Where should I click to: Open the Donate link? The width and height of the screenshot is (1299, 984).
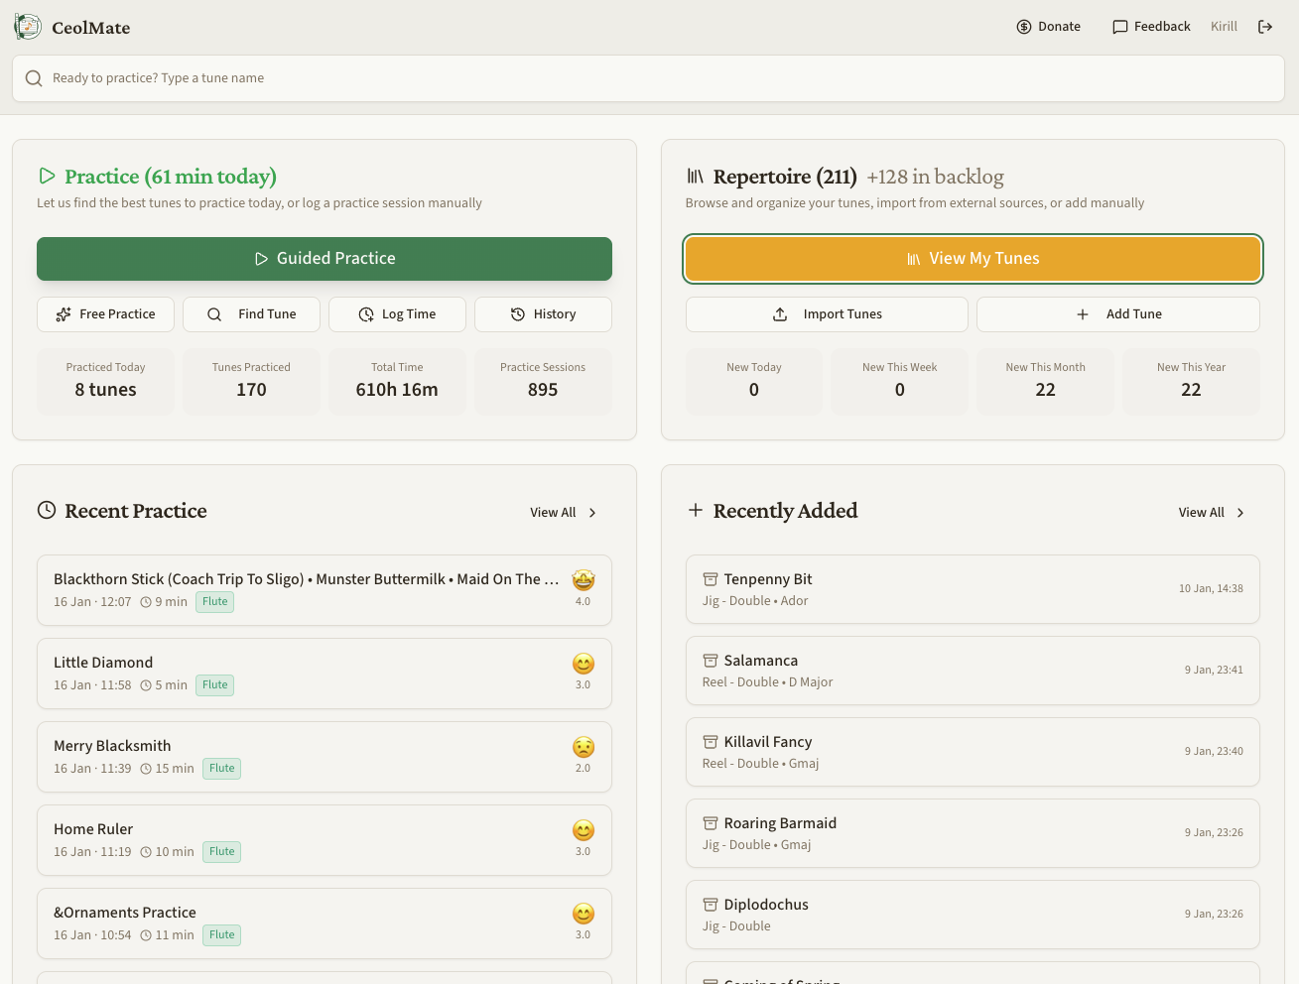[x=1048, y=27]
